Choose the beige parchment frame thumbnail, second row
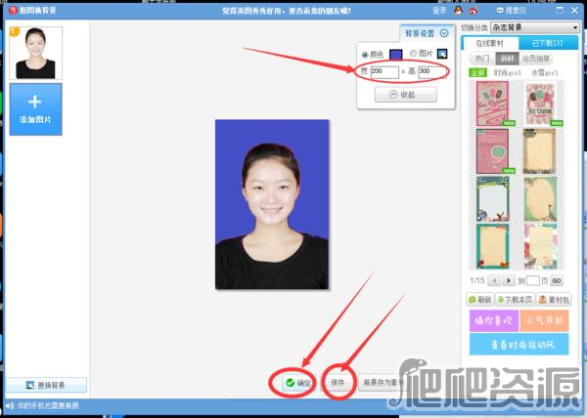 539,151
